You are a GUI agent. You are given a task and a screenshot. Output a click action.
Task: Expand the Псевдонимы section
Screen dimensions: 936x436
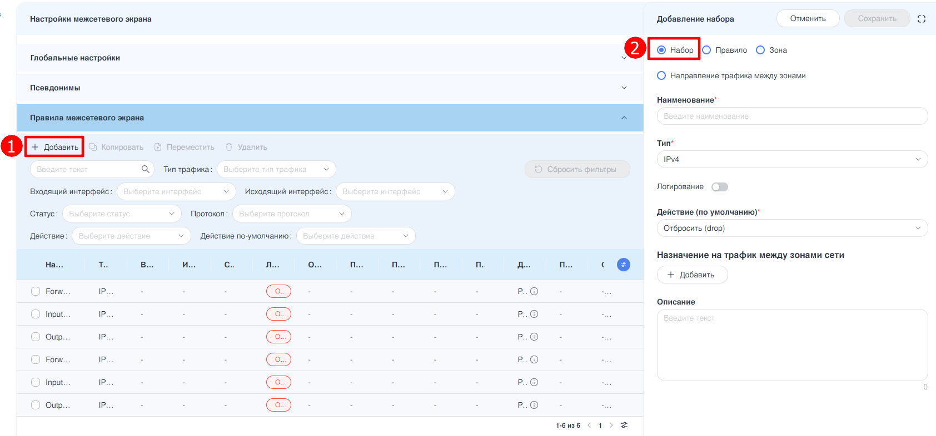624,88
